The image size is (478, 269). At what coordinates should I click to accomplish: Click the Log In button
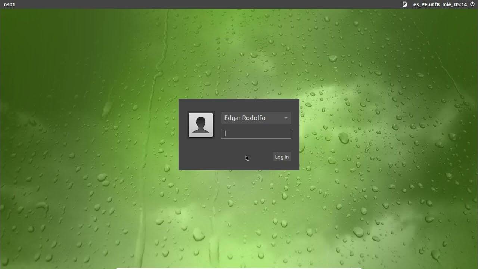(282, 157)
